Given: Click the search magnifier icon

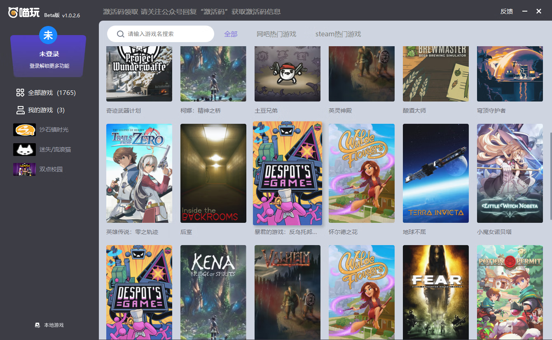Looking at the screenshot, I should click(121, 34).
